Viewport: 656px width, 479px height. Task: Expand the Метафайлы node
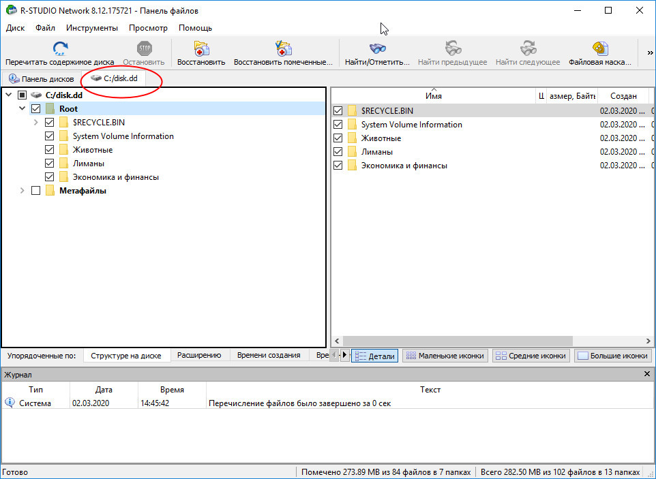coord(23,191)
